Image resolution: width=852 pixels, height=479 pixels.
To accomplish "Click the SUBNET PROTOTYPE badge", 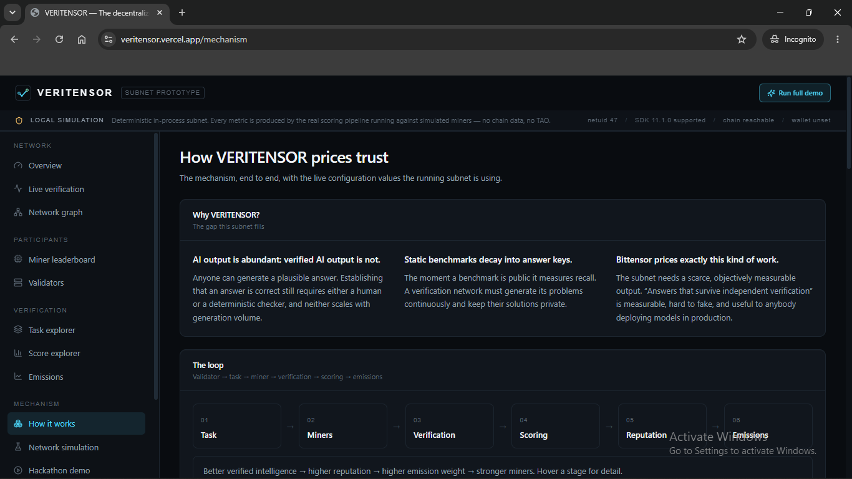I will click(x=163, y=93).
